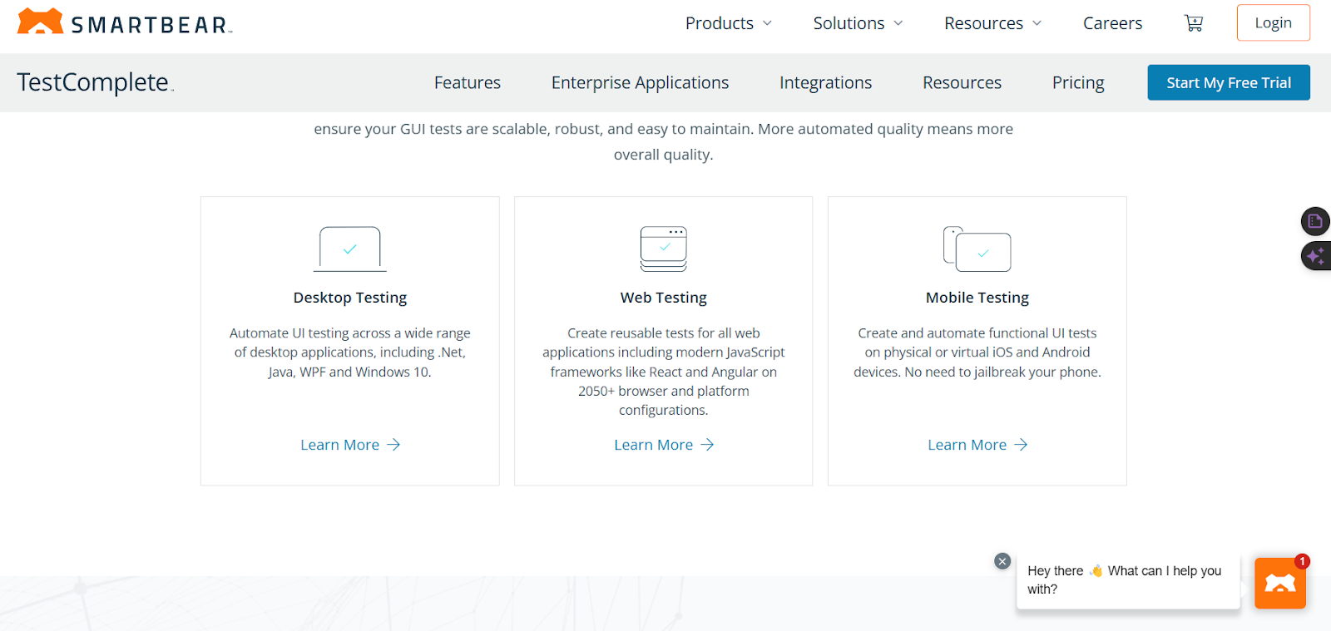Click the SmartBear logo

pyautogui.click(x=125, y=22)
